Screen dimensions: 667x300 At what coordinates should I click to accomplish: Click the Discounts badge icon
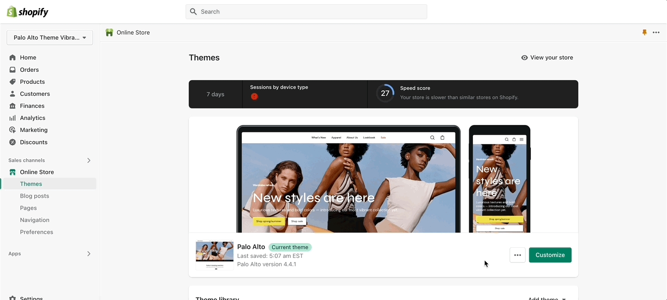coord(13,142)
